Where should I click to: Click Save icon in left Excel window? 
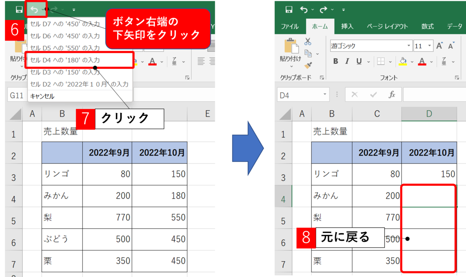(19, 10)
